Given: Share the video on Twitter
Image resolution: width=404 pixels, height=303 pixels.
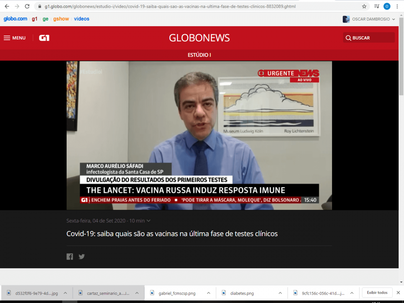Looking at the screenshot, I should [81, 257].
